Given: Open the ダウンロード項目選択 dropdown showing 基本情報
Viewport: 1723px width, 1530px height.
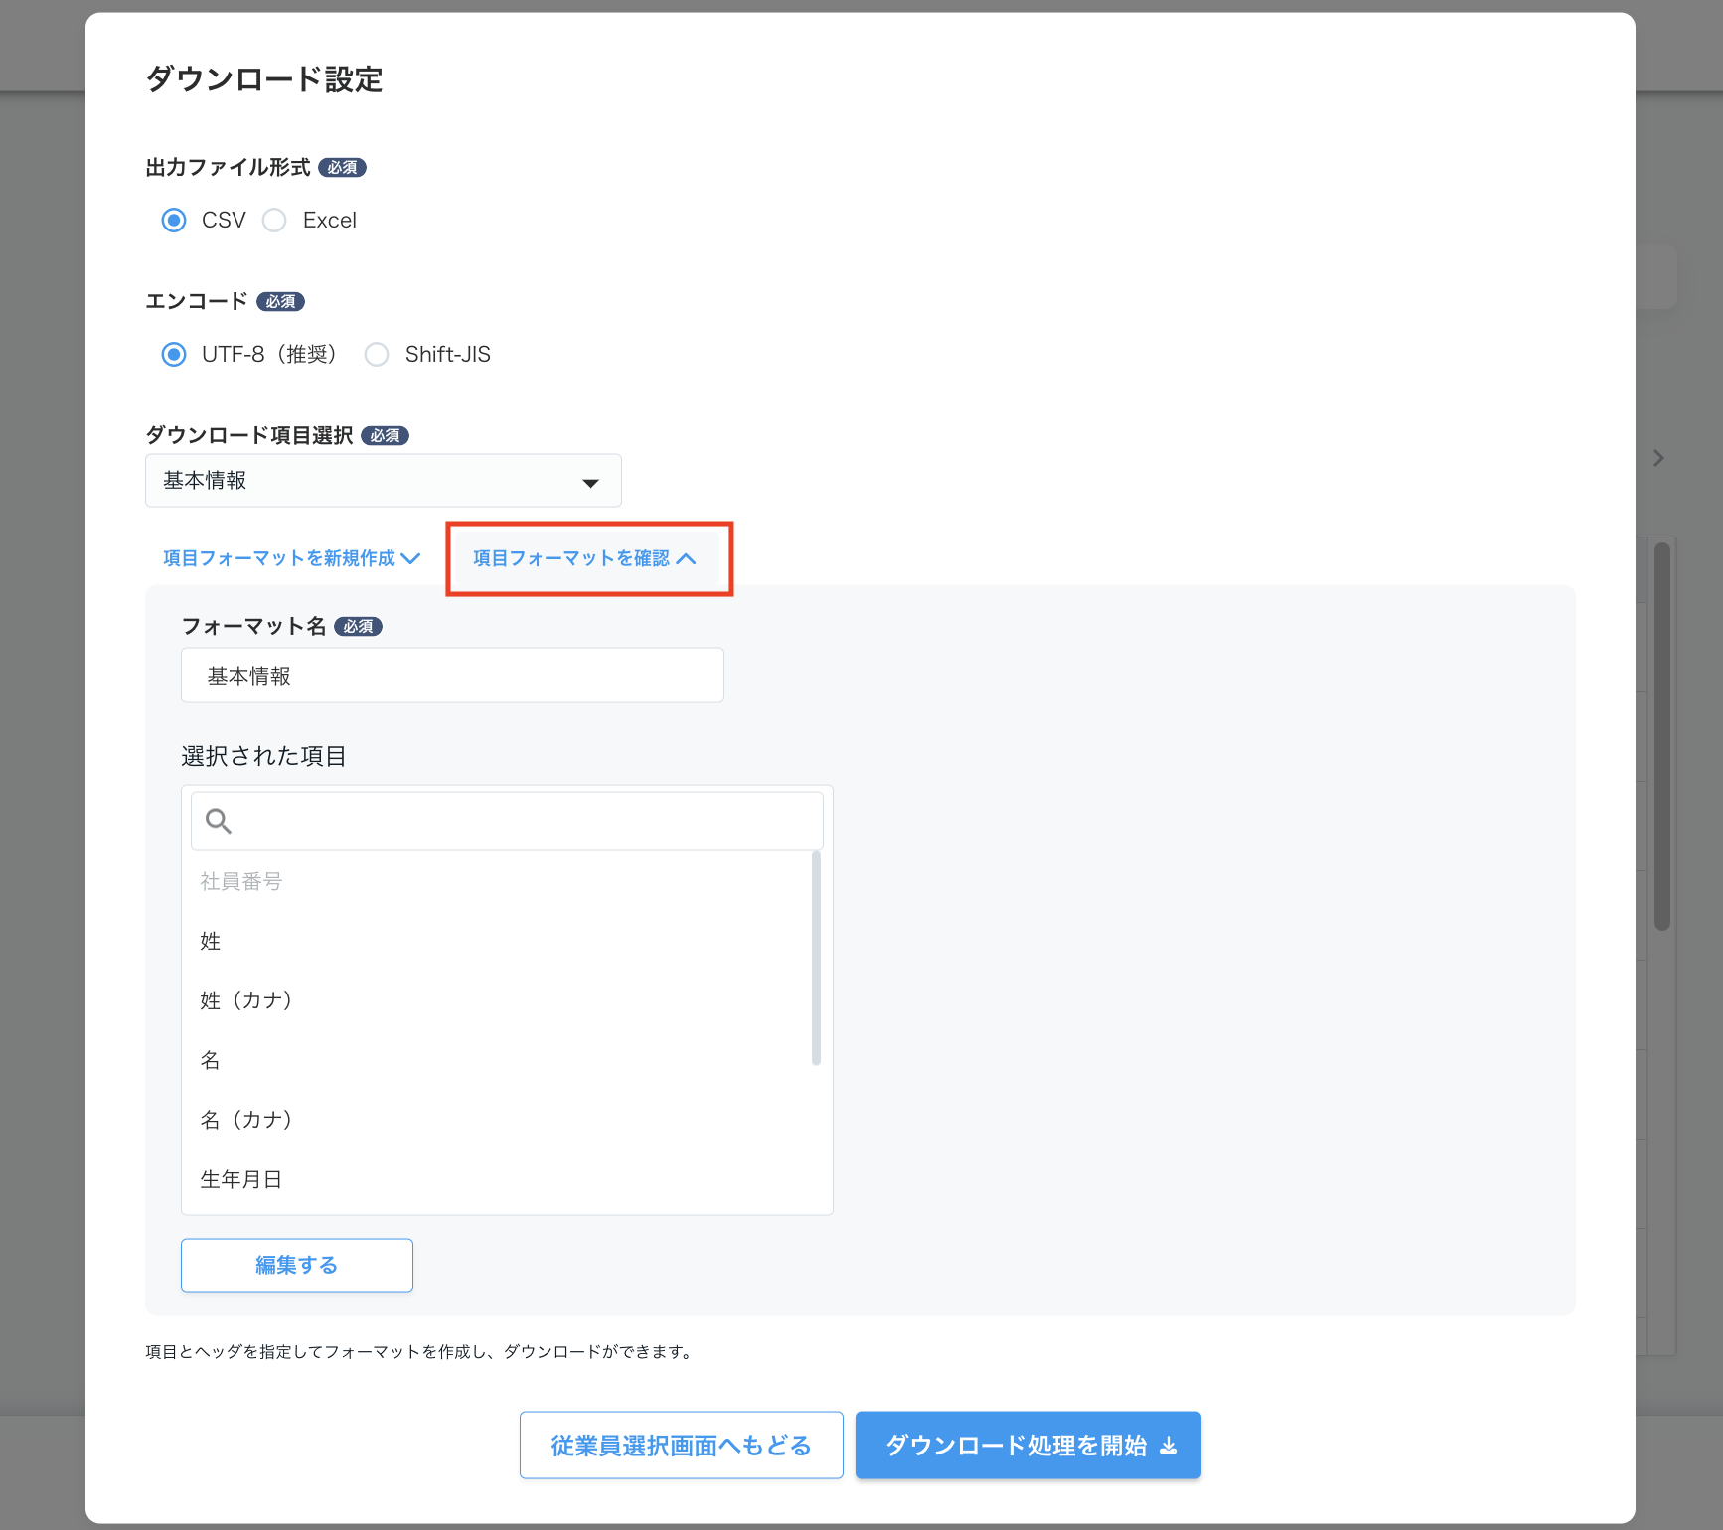Looking at the screenshot, I should coord(384,481).
